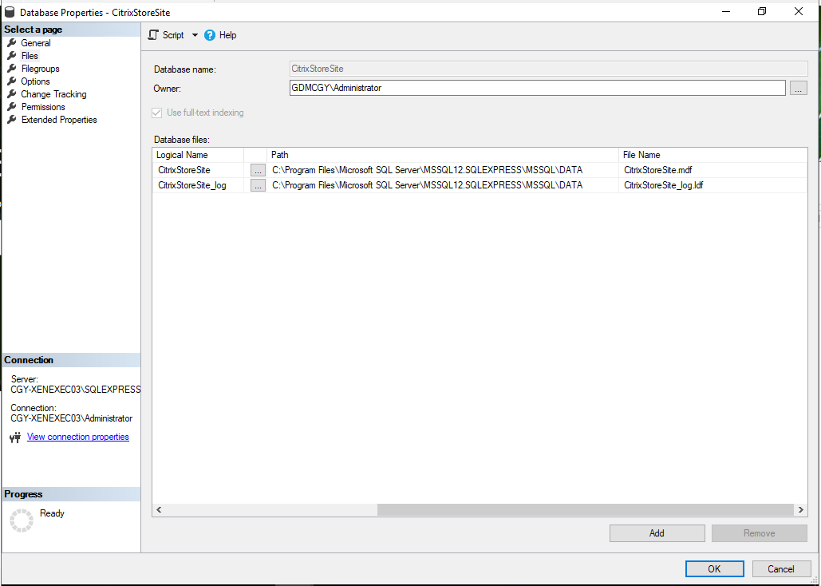The image size is (821, 586).
Task: Click the wrench icon beside Change Tracking
Action: click(x=12, y=94)
